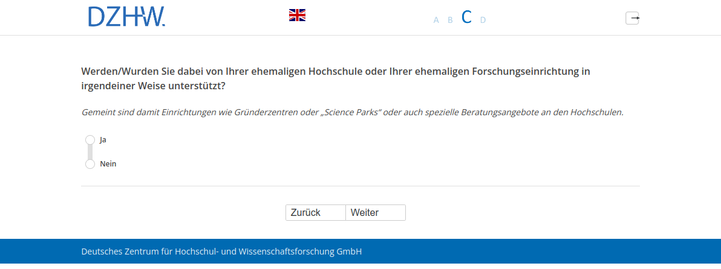
Task: Continue with the Weiter button
Action: coord(375,213)
